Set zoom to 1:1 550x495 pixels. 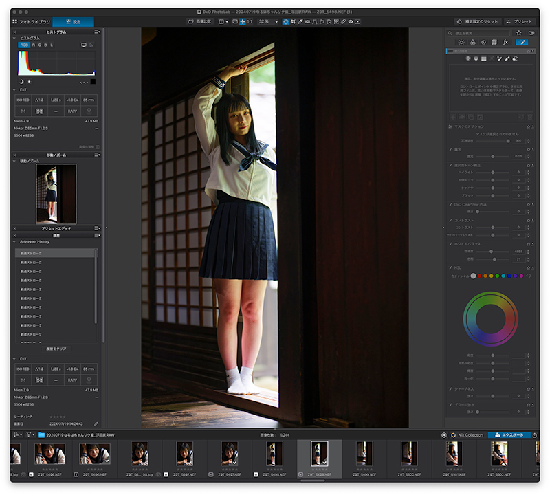pos(250,22)
